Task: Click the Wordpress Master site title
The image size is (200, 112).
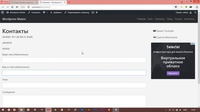Action: pyautogui.click(x=14, y=19)
